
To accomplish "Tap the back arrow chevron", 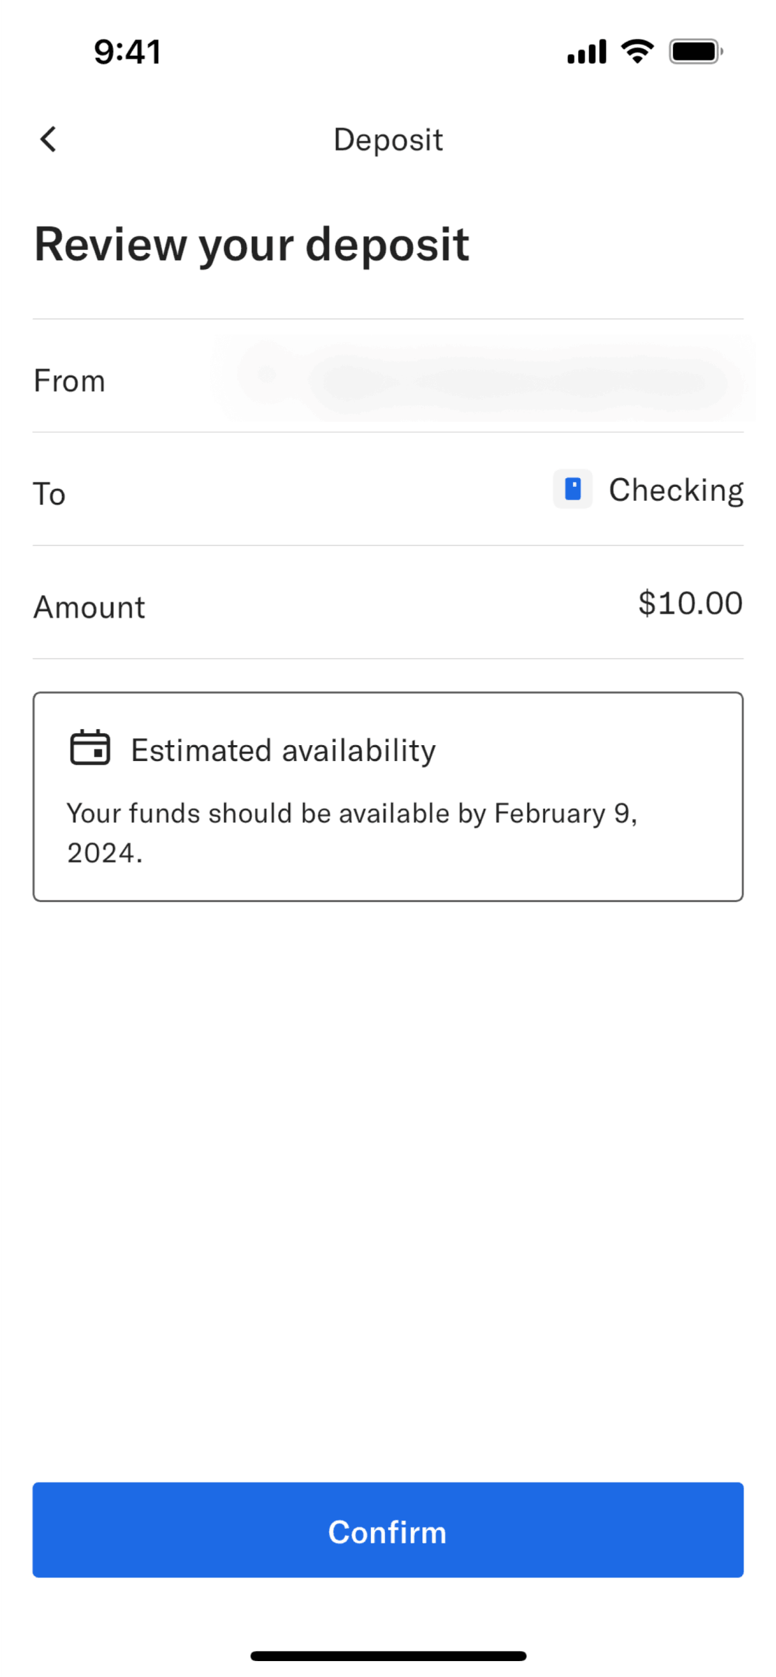I will [x=48, y=139].
